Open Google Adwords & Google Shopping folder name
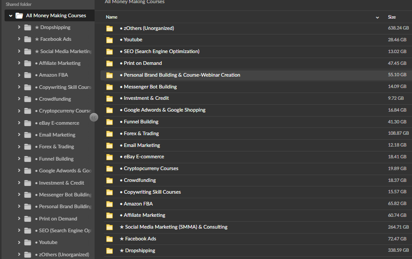Image resolution: width=412 pixels, height=259 pixels. (165, 110)
